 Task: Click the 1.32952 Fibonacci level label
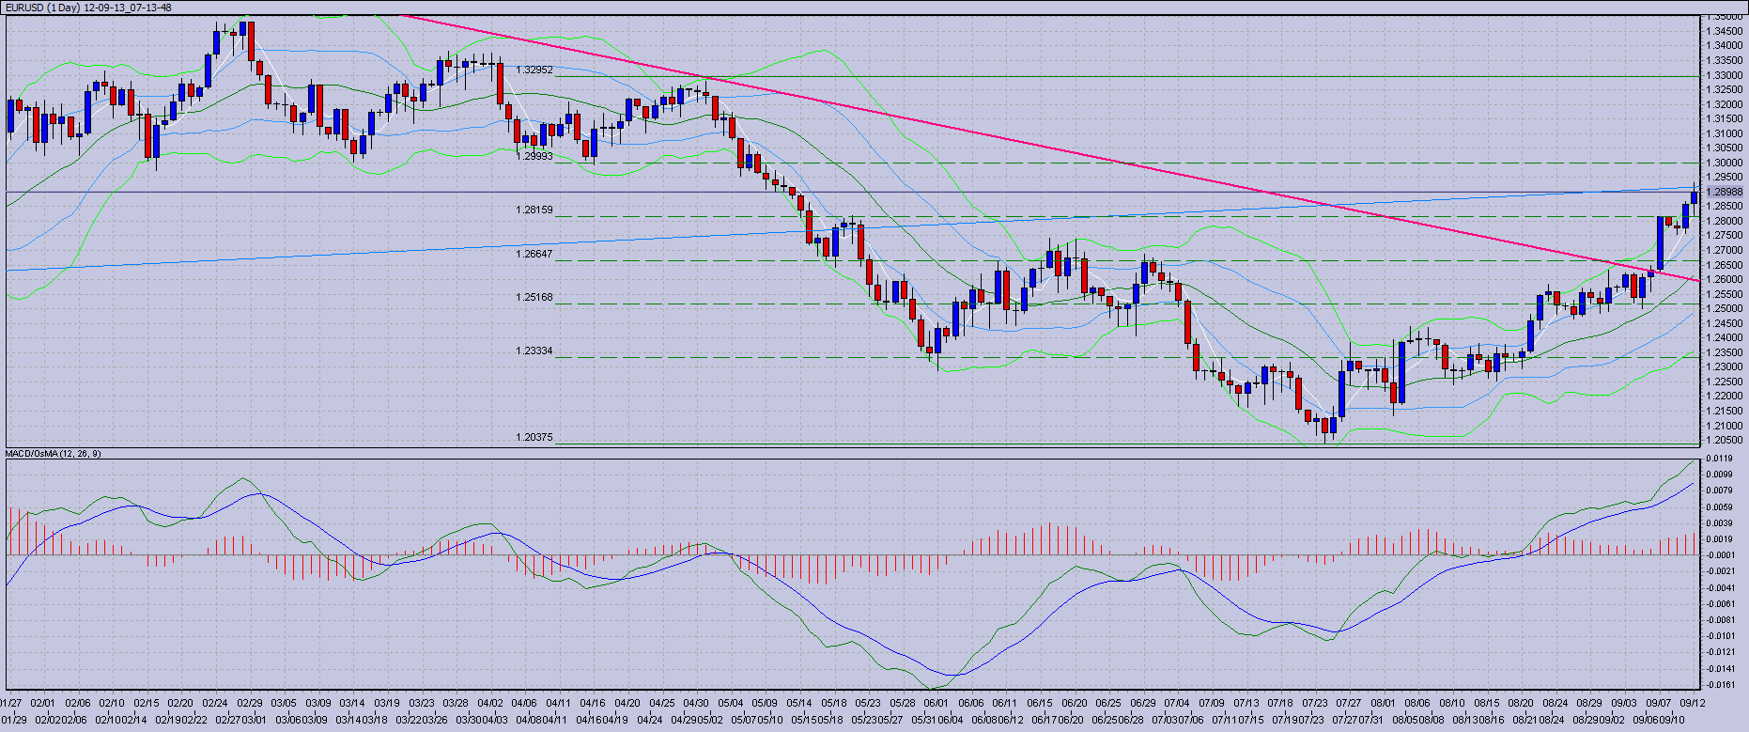click(x=534, y=70)
